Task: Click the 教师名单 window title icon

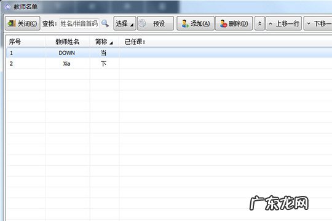Action: 7,7
